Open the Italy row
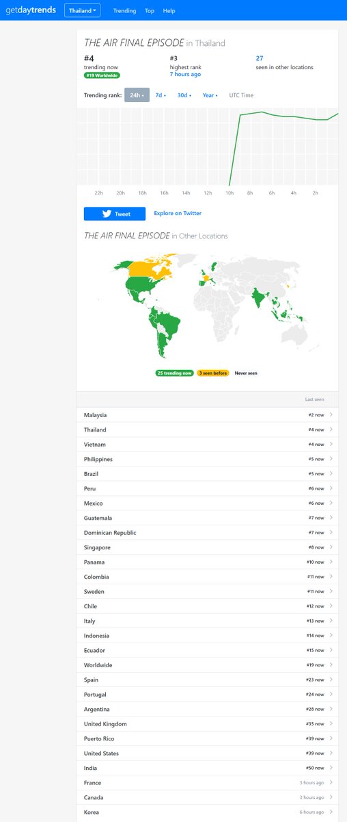The width and height of the screenshot is (347, 822). pos(208,621)
